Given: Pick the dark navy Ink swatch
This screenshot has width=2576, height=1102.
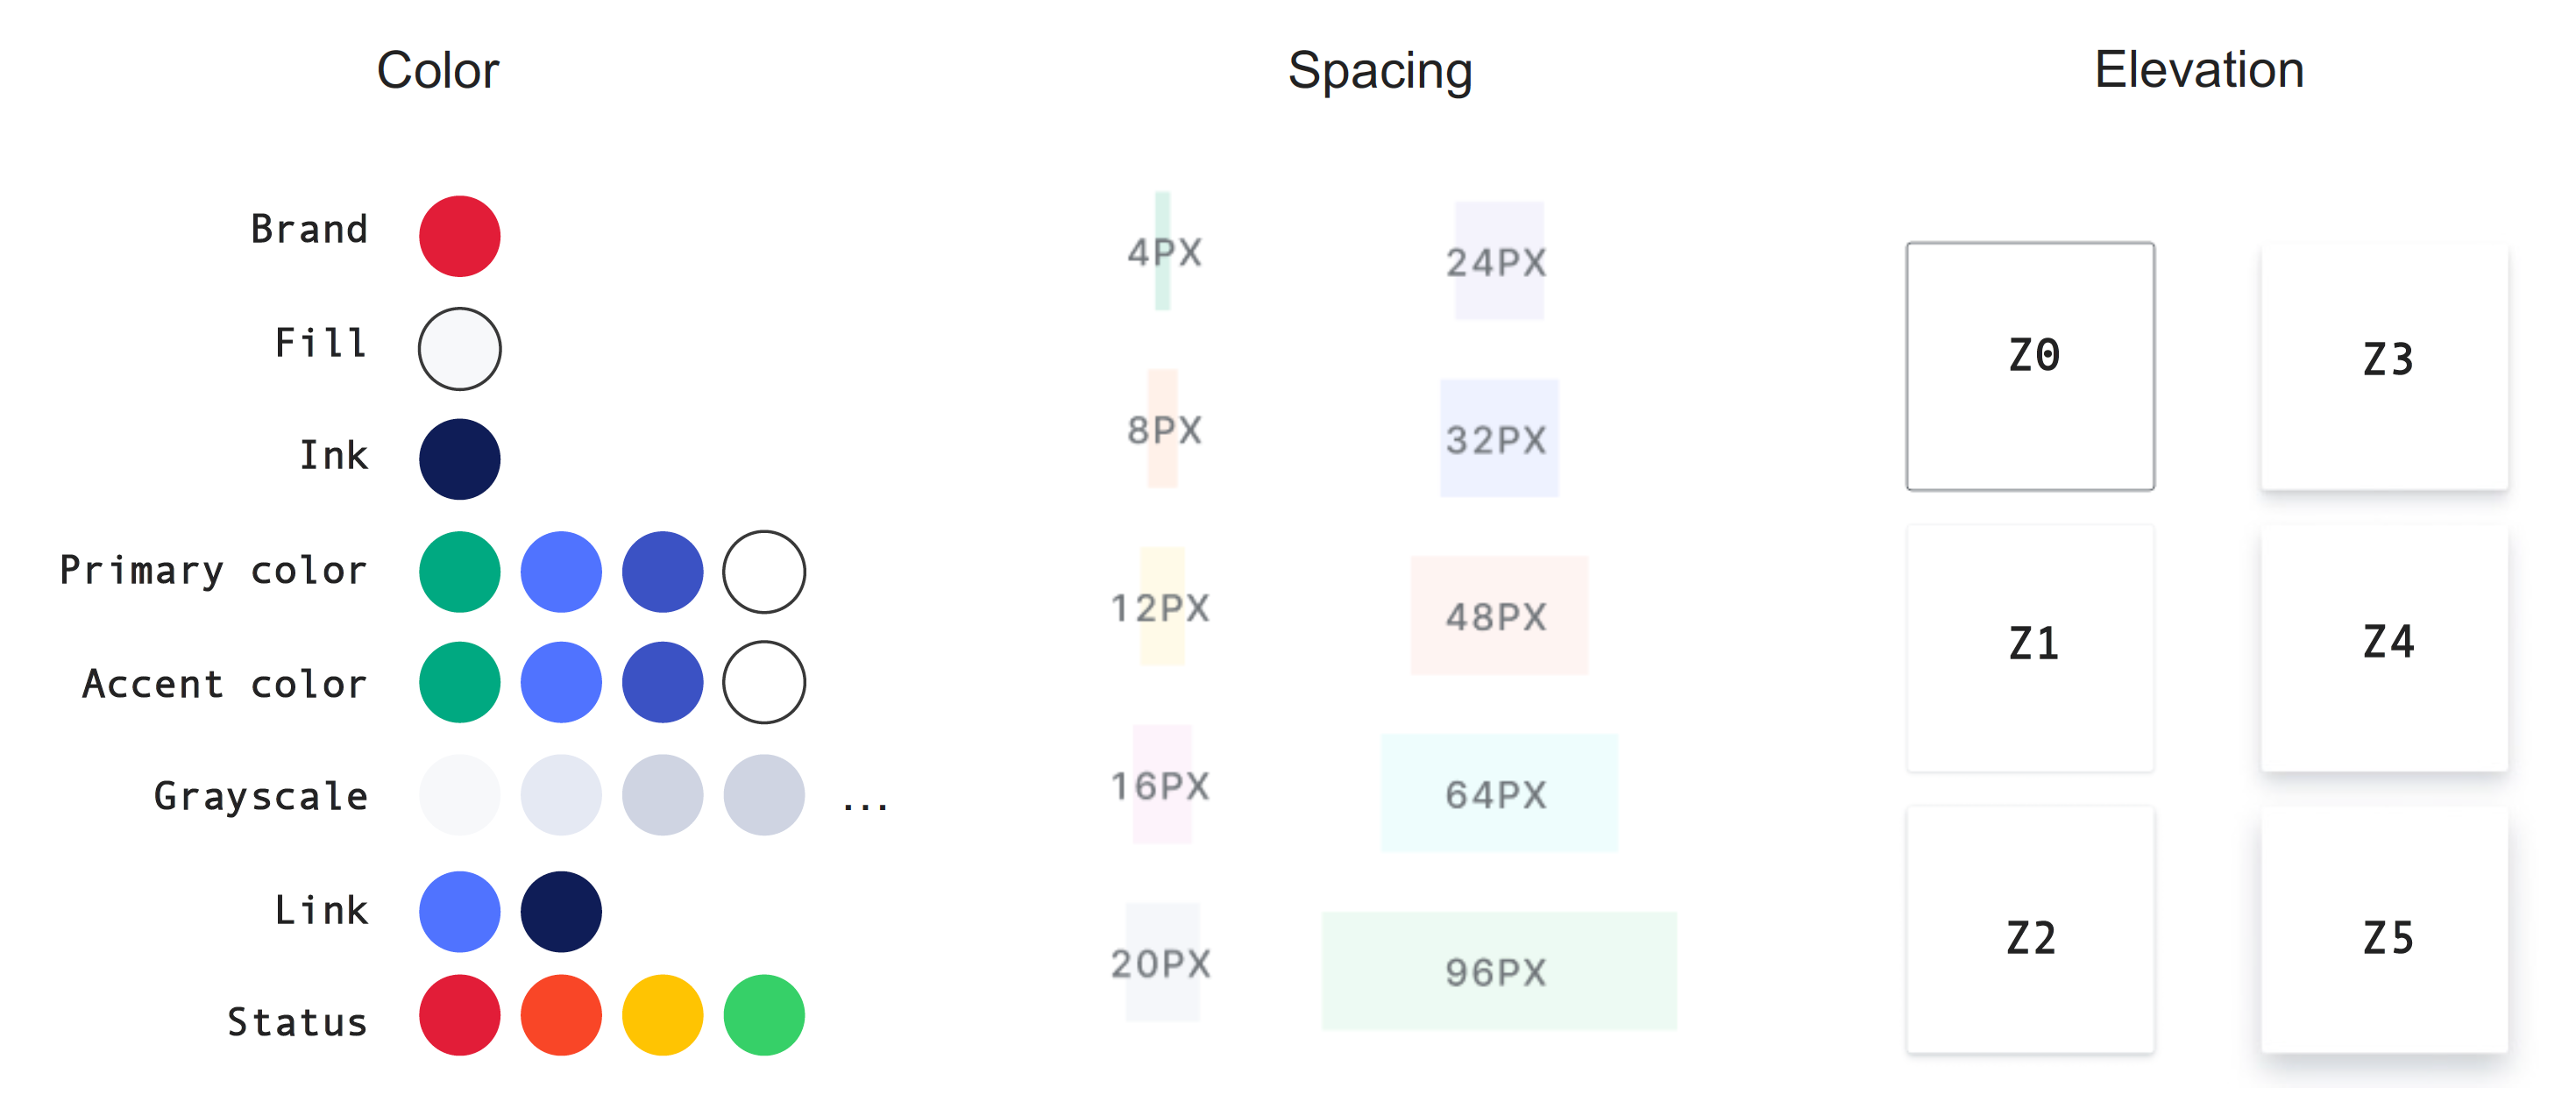Looking at the screenshot, I should tap(459, 459).
